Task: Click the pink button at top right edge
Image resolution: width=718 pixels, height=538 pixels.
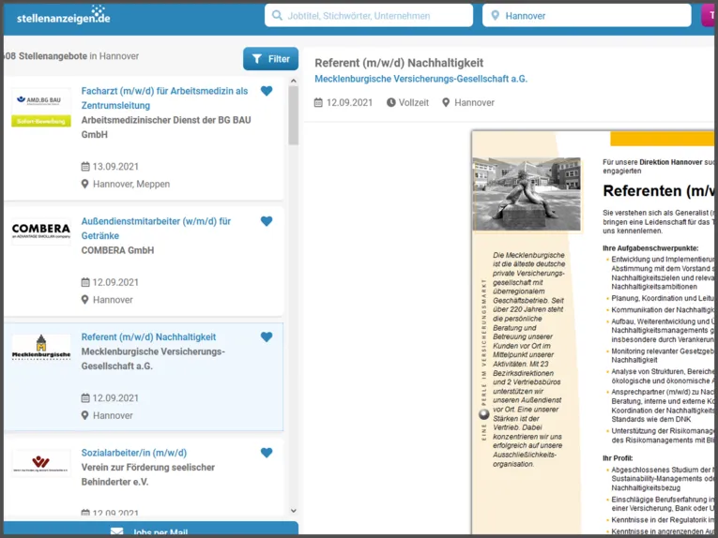Action: (708, 16)
